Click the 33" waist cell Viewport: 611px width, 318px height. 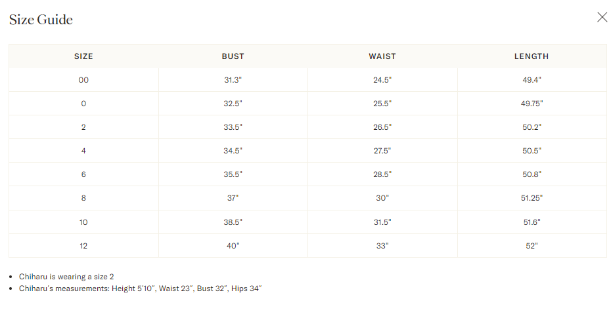(x=382, y=246)
